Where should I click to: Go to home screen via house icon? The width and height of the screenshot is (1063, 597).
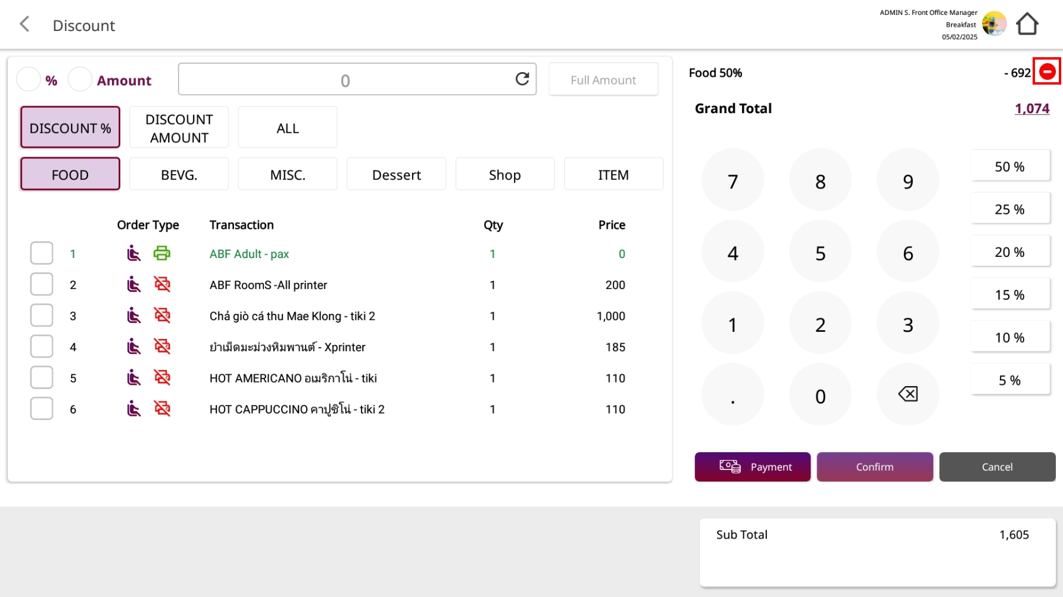(1027, 24)
